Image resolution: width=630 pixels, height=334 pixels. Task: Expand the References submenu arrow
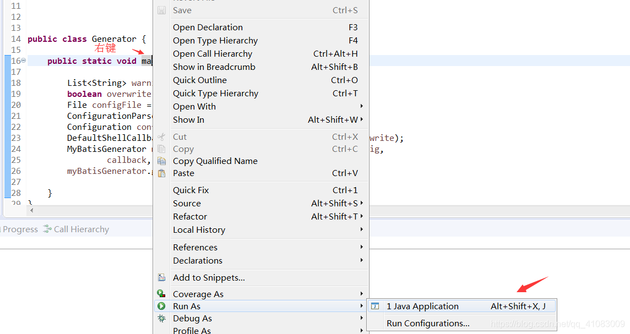[x=362, y=247]
